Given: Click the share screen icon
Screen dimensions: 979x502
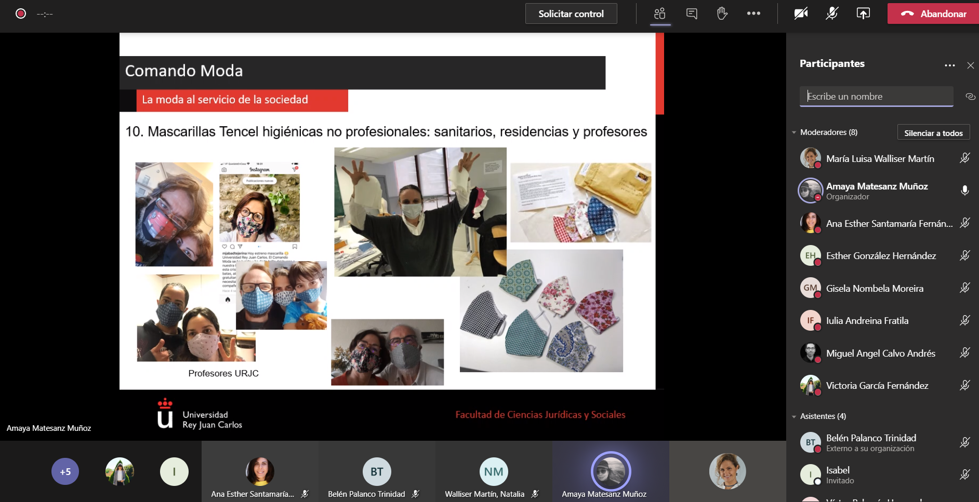Looking at the screenshot, I should tap(863, 13).
